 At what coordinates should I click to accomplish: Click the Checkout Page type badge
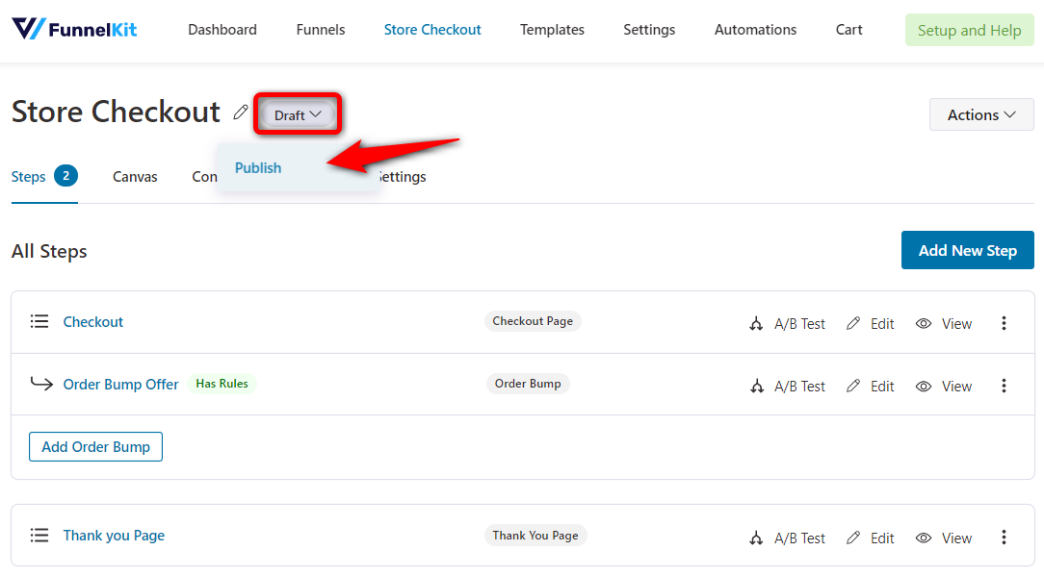click(533, 321)
